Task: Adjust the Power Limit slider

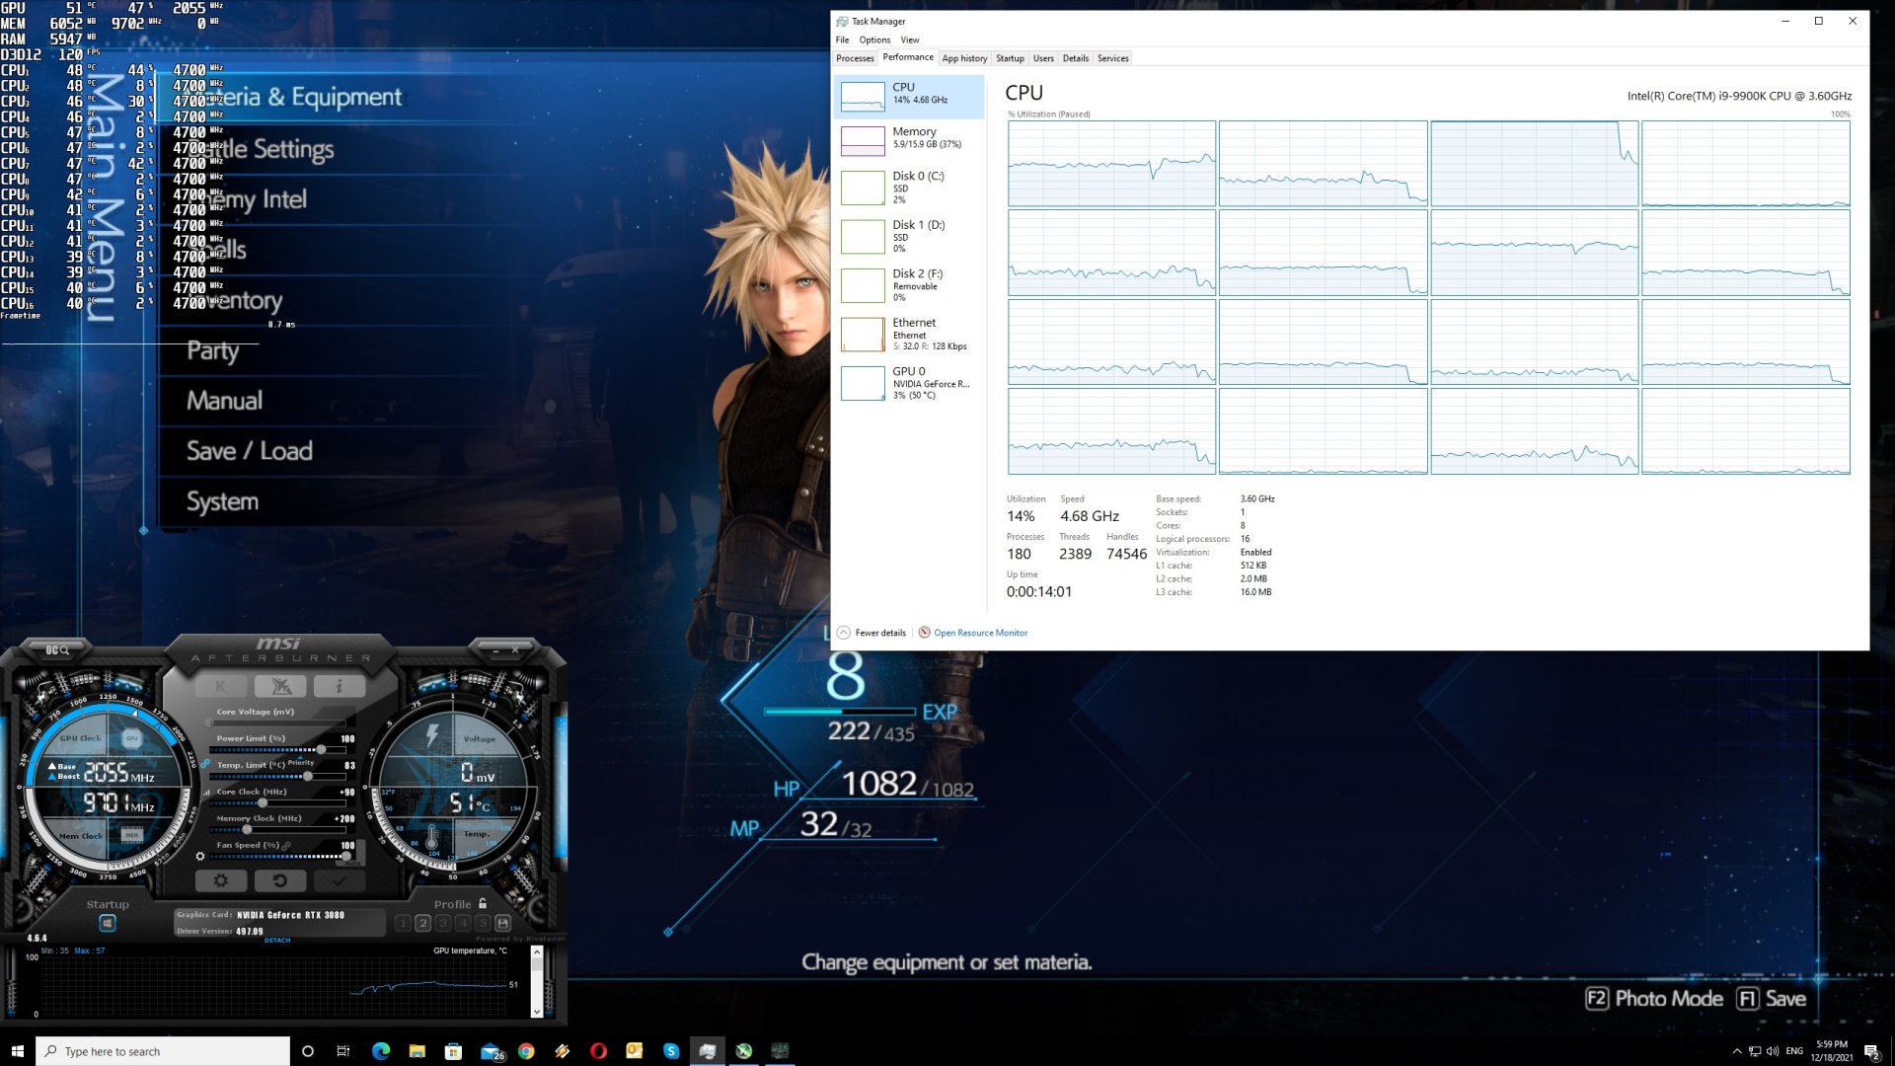Action: click(x=321, y=749)
